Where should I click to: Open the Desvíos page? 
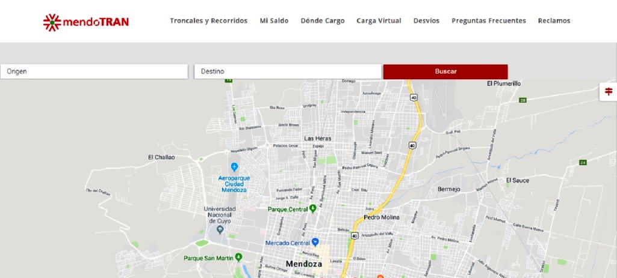[426, 21]
